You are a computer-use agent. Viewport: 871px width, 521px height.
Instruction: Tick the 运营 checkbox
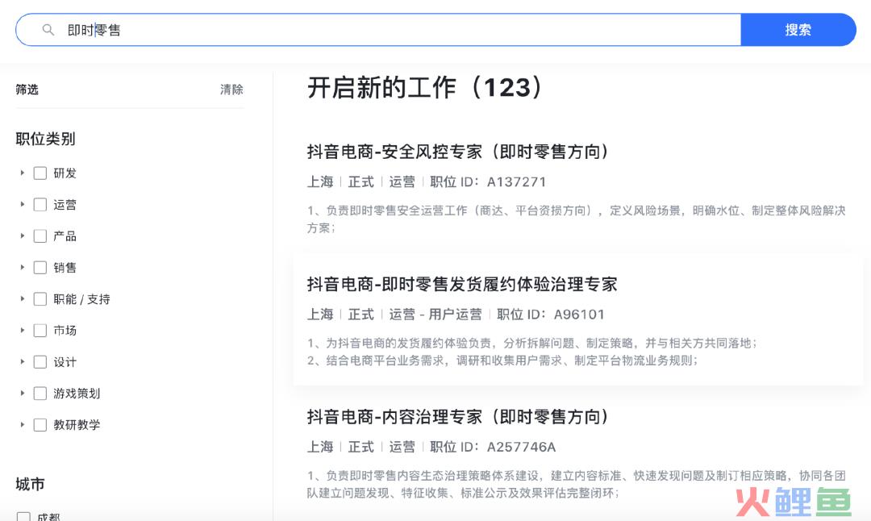(40, 204)
